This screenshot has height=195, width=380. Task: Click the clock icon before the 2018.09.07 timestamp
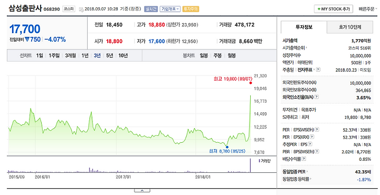(x=81, y=9)
